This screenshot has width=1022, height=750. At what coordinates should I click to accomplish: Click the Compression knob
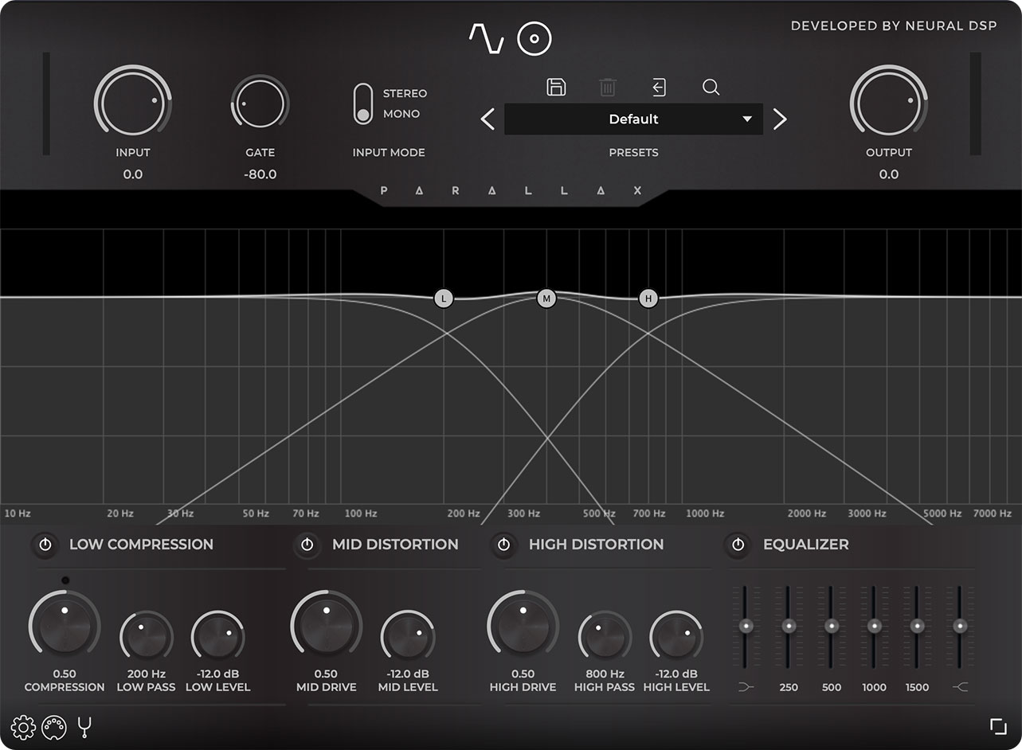(x=65, y=627)
